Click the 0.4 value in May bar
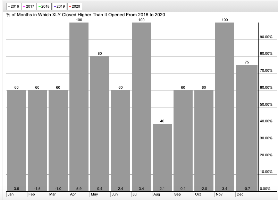Viewport: 278px width, 200px height. tap(100, 189)
